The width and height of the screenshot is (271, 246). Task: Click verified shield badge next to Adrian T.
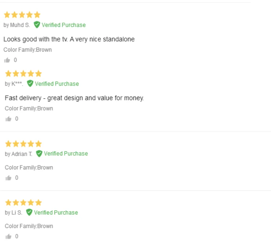pos(39,154)
